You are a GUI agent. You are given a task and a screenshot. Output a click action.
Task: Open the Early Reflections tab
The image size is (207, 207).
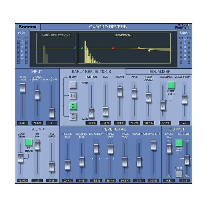(x=91, y=72)
